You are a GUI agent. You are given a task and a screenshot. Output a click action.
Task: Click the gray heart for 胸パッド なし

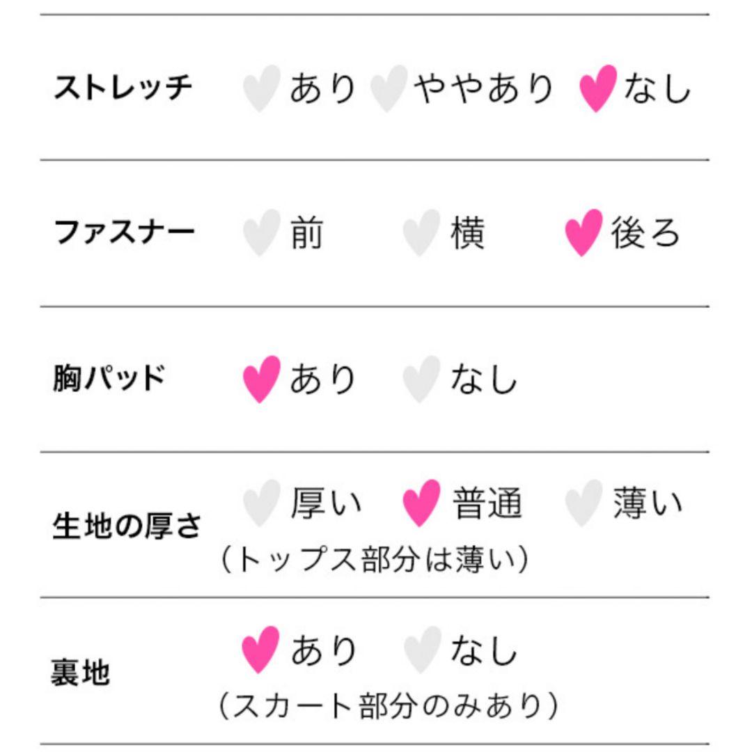click(x=421, y=379)
